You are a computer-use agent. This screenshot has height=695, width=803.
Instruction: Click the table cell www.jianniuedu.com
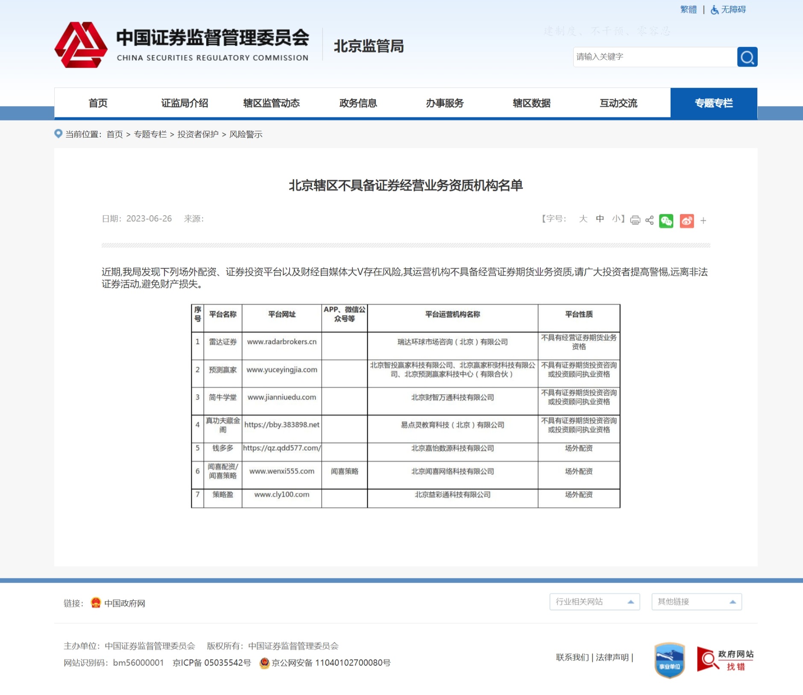282,397
